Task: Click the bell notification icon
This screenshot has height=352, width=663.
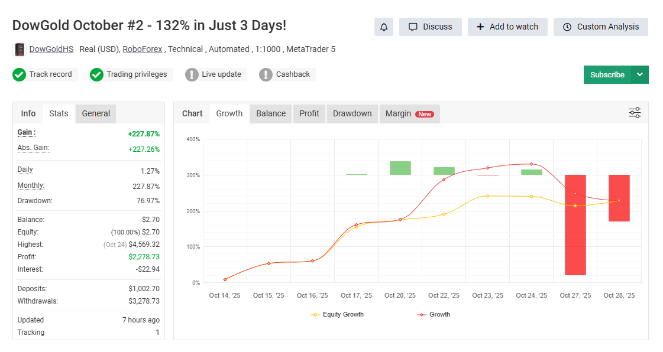Action: pyautogui.click(x=384, y=27)
